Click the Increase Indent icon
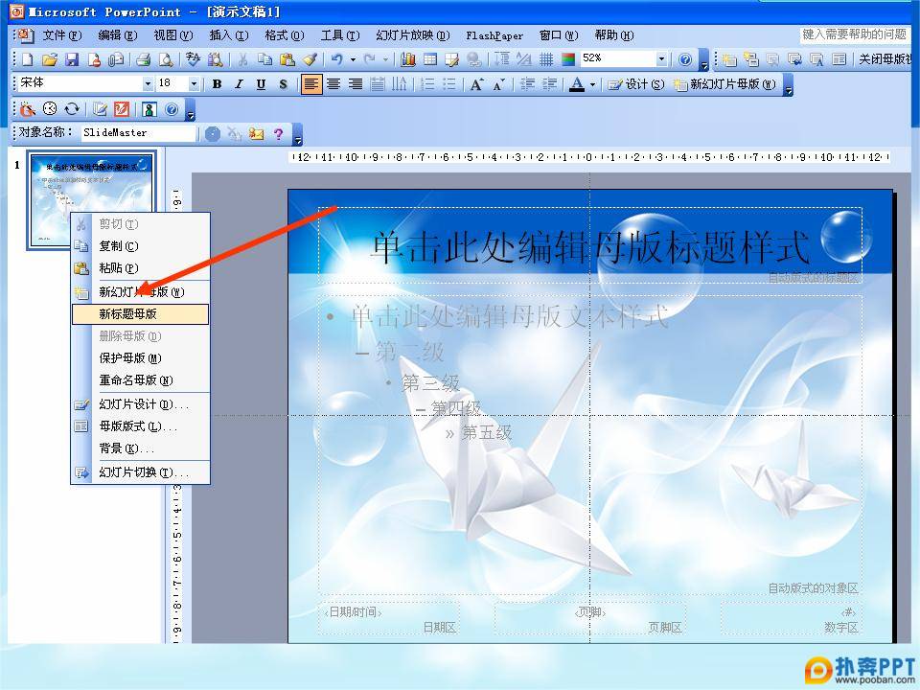The width and height of the screenshot is (920, 690). click(x=549, y=84)
